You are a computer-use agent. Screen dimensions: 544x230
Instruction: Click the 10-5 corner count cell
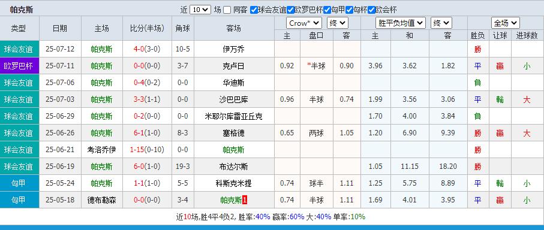(182, 49)
